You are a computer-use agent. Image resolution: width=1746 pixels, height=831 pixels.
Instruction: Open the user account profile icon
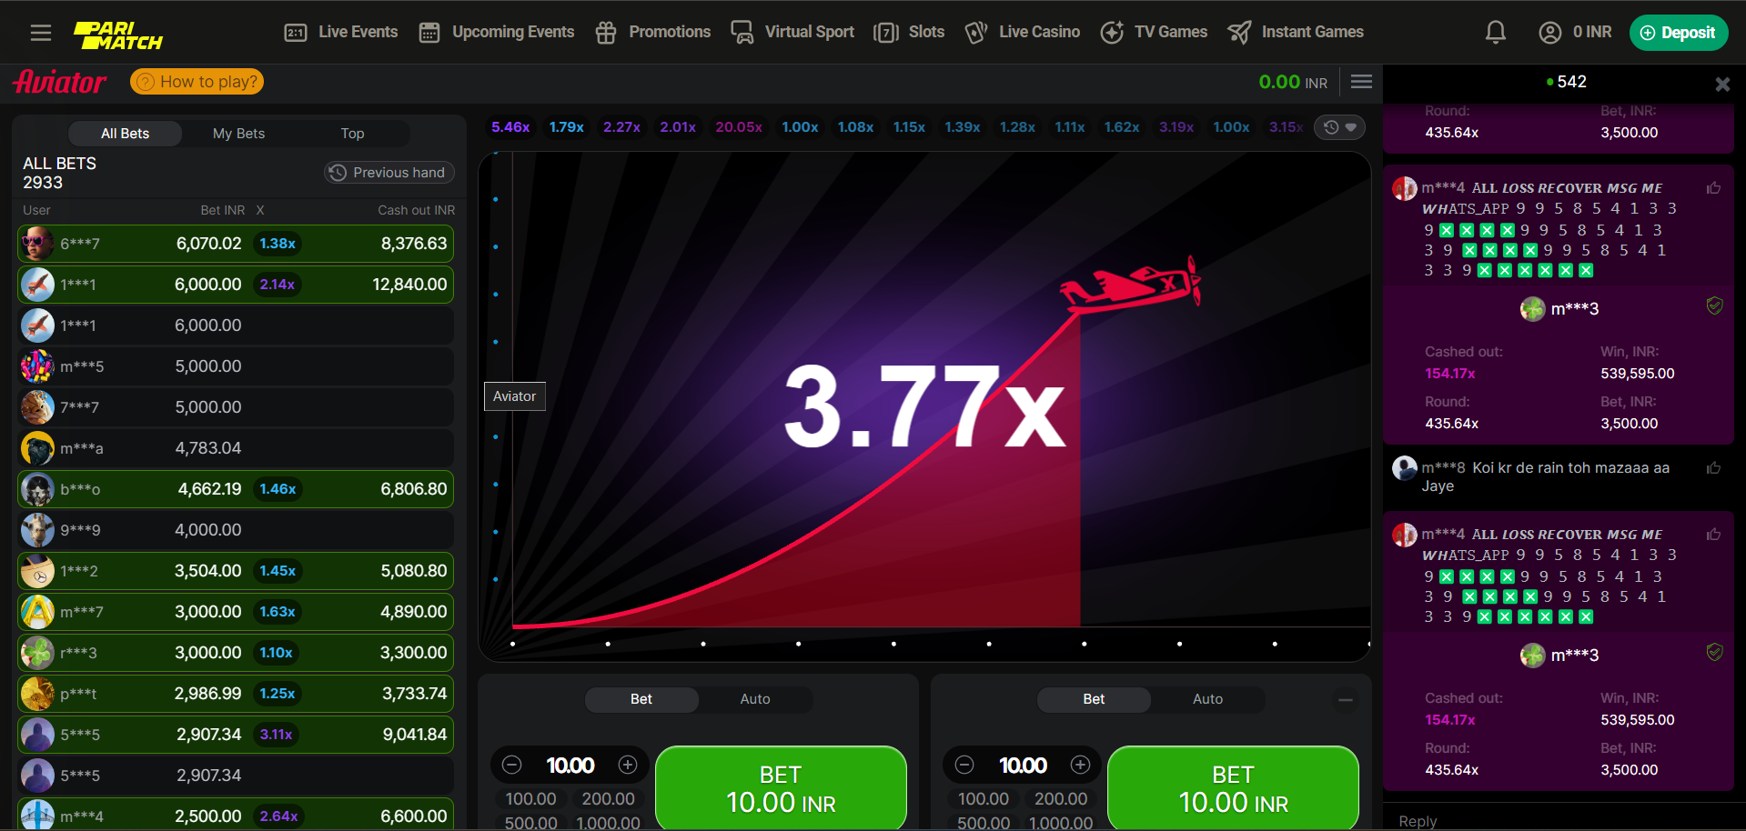point(1549,33)
